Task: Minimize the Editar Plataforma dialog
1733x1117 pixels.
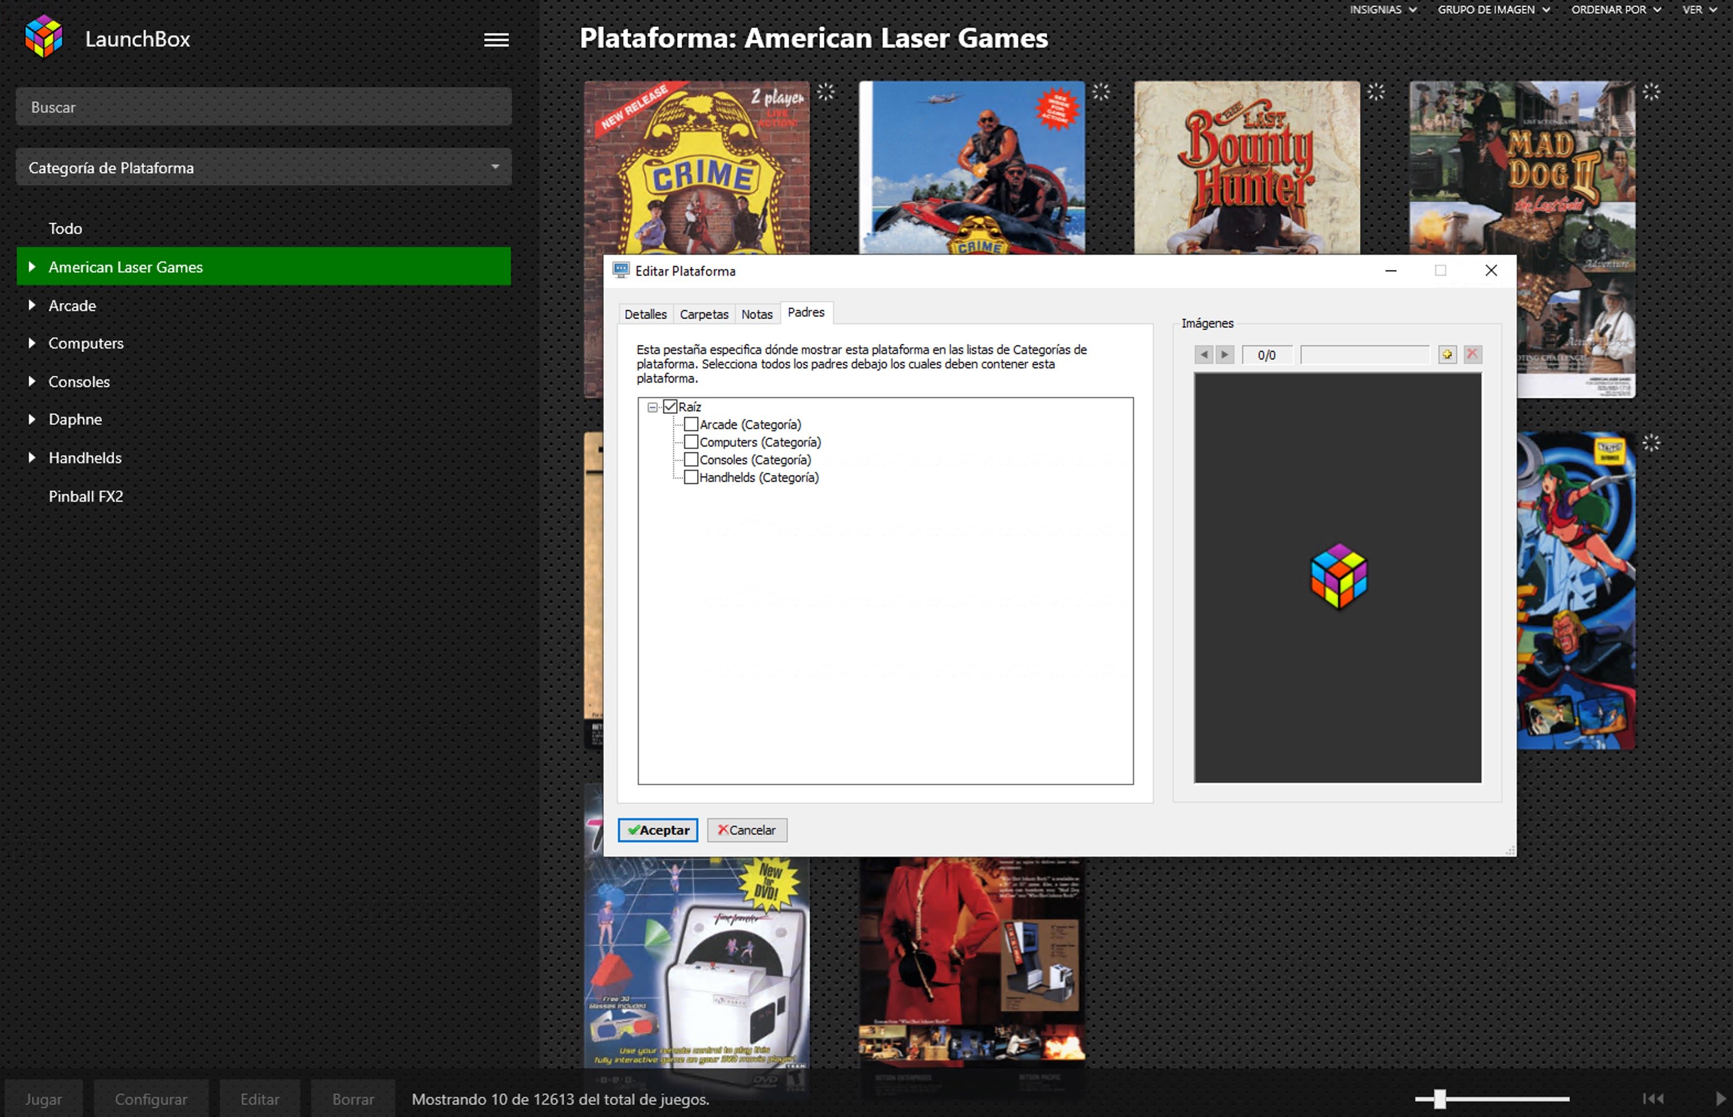Action: [x=1390, y=271]
